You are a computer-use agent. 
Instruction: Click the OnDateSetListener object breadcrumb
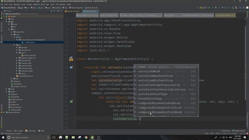pos(189,16)
